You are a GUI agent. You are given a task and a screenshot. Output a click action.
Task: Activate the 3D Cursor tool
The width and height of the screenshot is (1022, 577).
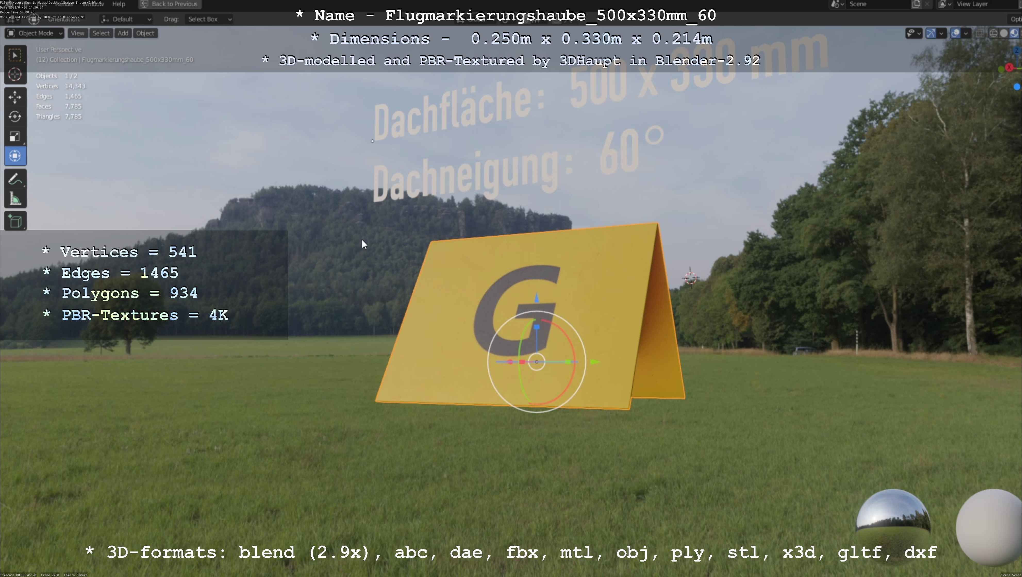tap(15, 74)
